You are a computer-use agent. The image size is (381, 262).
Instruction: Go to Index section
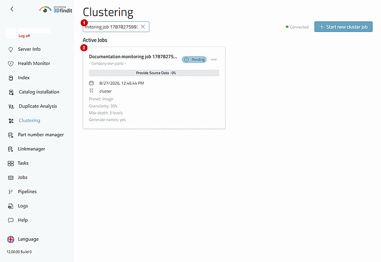(x=23, y=78)
